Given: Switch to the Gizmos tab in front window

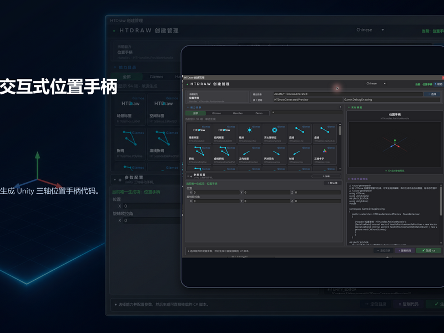Looking at the screenshot, I should coord(216,113).
